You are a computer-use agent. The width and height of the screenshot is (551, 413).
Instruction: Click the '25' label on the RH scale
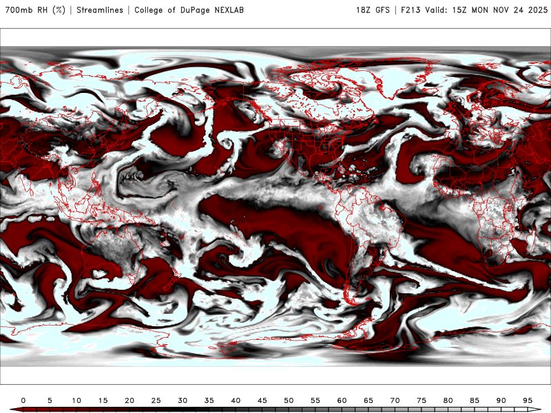(156, 401)
